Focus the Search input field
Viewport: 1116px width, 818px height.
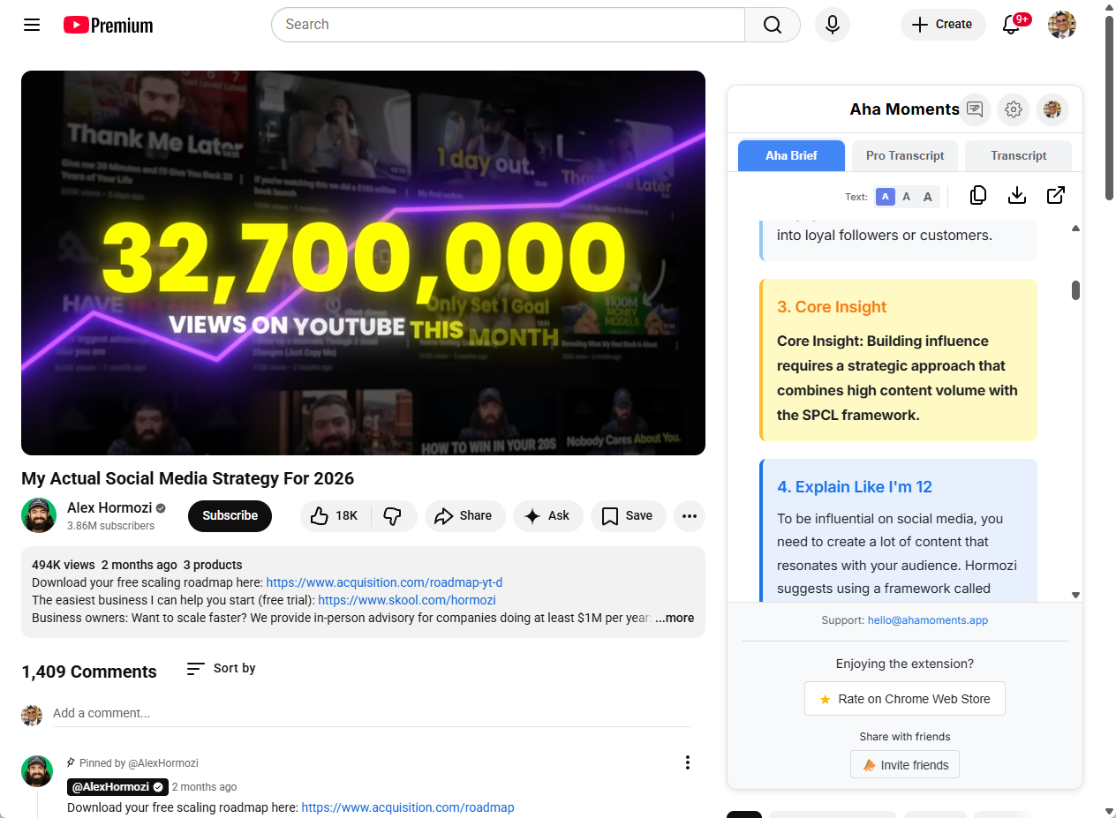pyautogui.click(x=508, y=25)
